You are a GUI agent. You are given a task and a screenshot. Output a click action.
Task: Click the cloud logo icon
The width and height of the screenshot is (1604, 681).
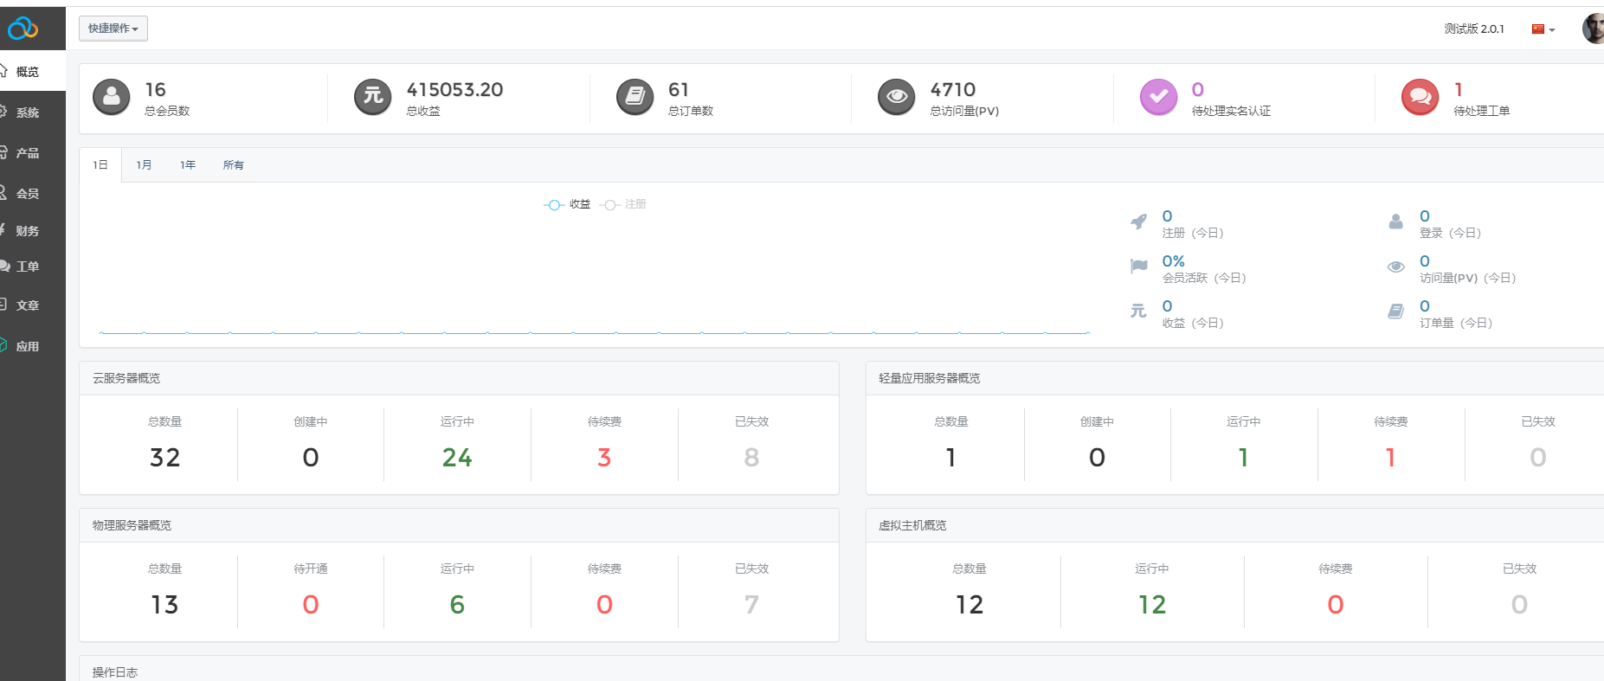click(23, 29)
